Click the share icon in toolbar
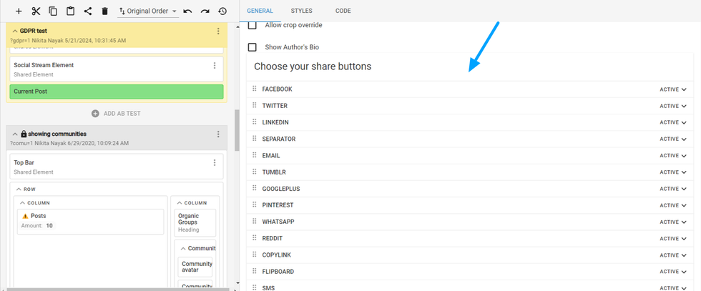The height and width of the screenshot is (291, 701). 87,11
